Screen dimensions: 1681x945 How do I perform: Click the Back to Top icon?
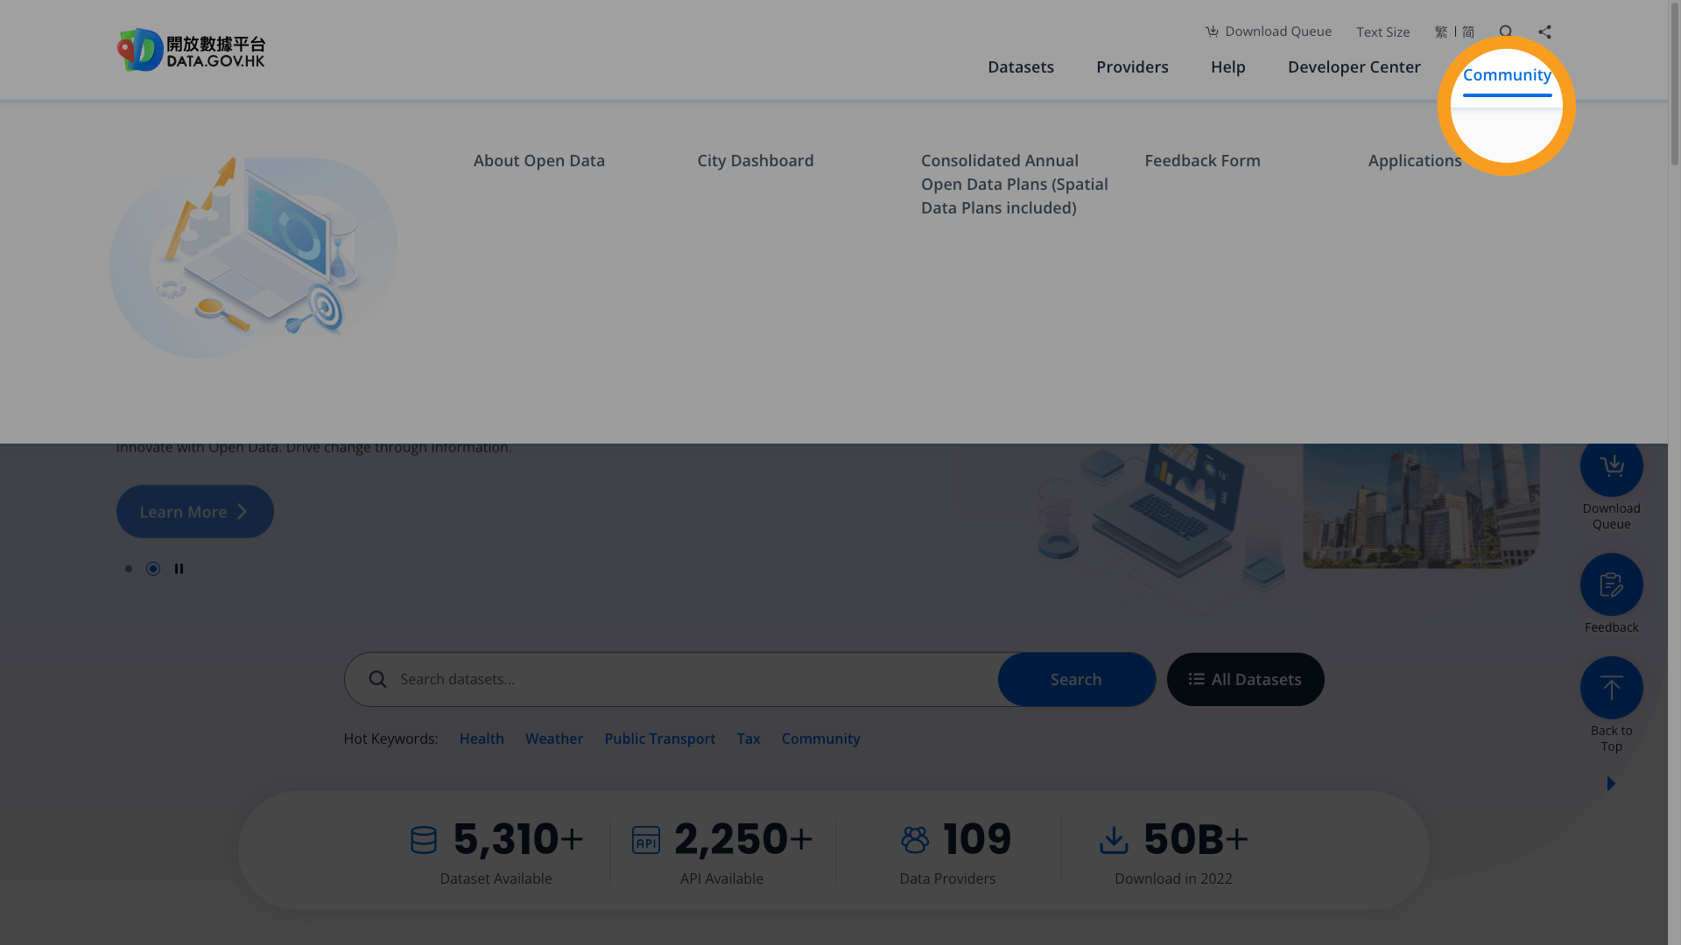1611,688
